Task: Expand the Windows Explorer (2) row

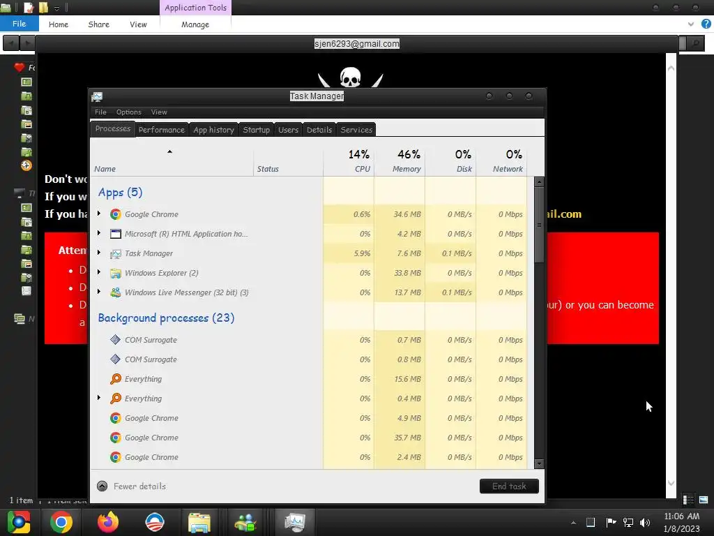Action: click(x=99, y=272)
